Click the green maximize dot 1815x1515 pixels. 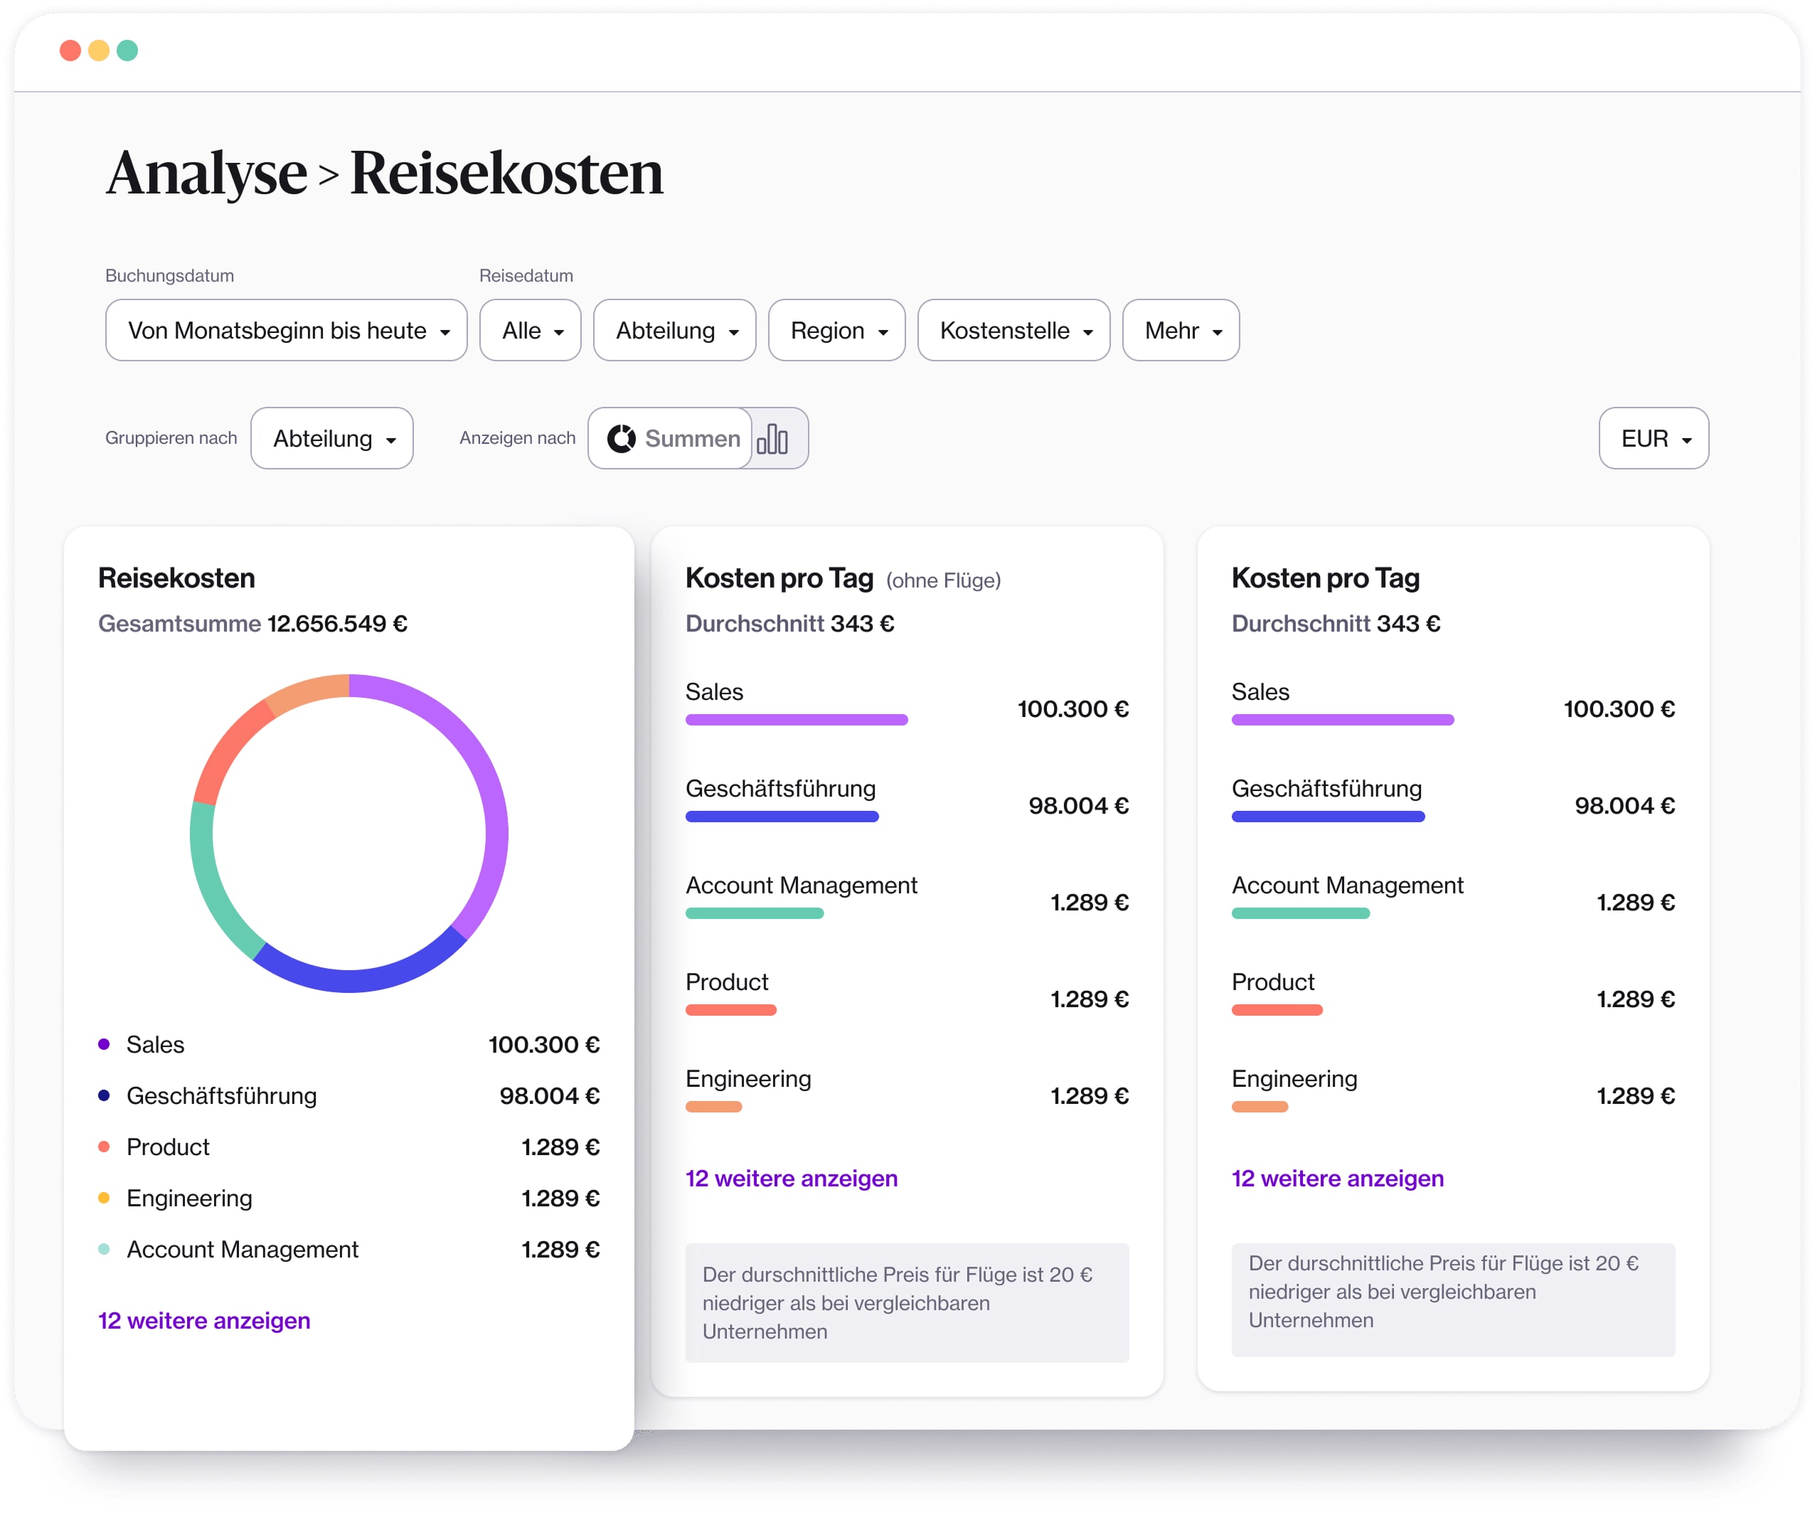coord(127,50)
